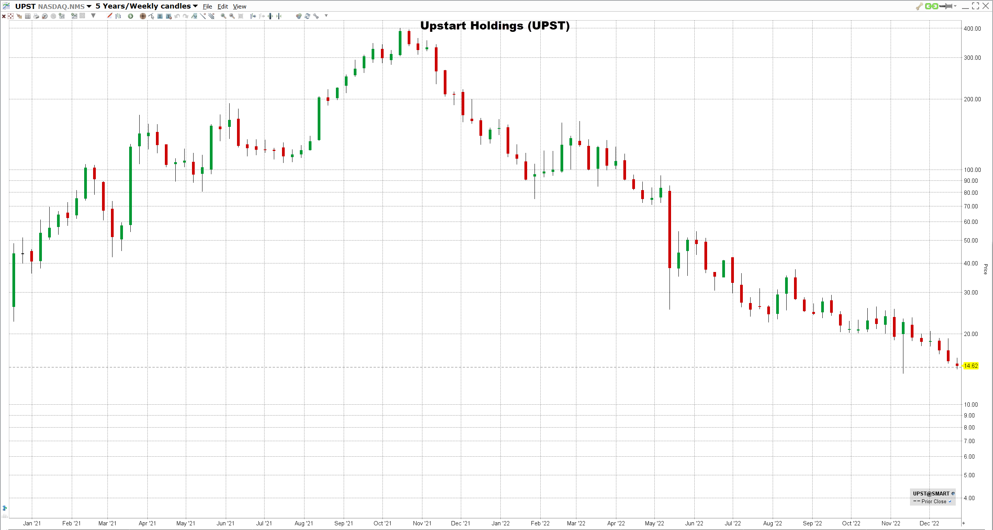Maximize the chart window
The height and width of the screenshot is (530, 993).
click(x=976, y=6)
